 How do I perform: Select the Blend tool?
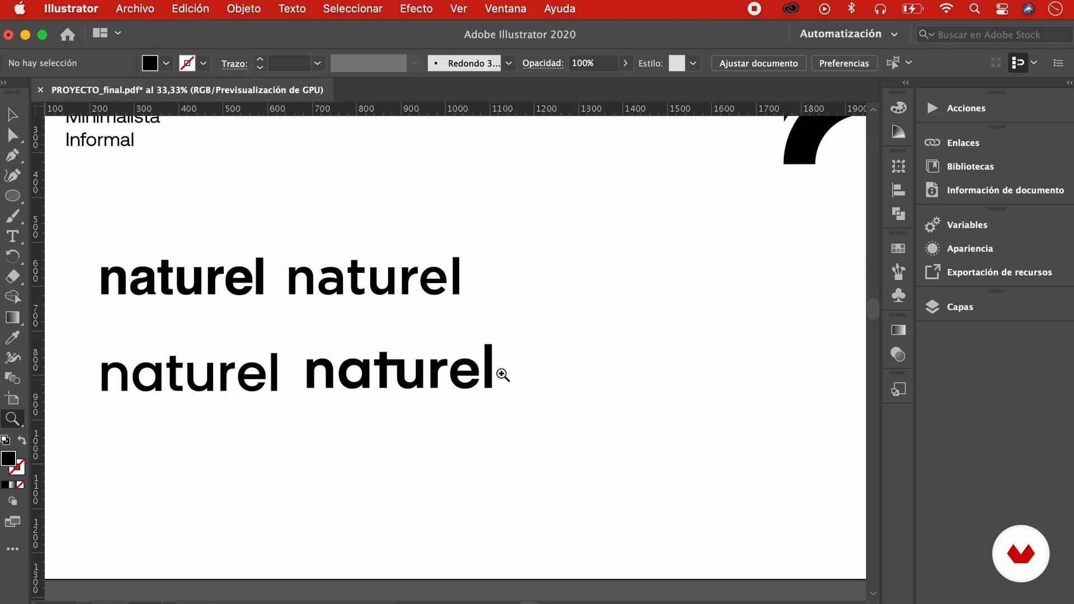12,378
